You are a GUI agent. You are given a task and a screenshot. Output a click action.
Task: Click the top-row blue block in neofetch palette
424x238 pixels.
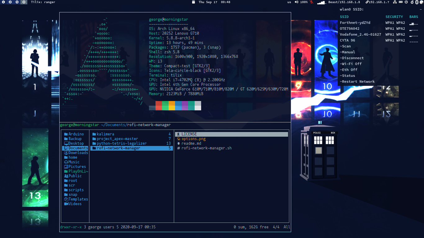[x=178, y=103]
